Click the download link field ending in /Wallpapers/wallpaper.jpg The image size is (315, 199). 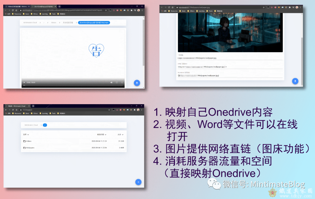click(230, 58)
